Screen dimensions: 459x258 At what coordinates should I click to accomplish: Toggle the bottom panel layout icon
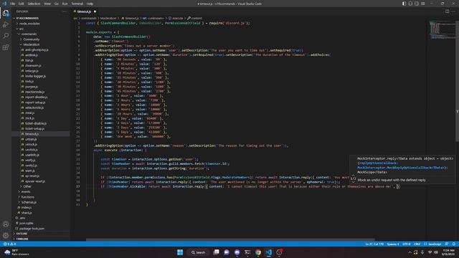coord(410,4)
